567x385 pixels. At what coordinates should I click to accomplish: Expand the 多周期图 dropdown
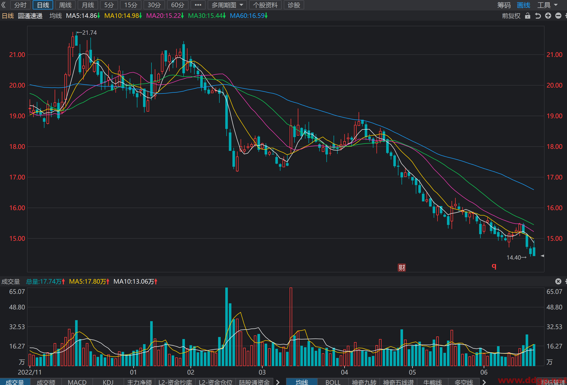pyautogui.click(x=227, y=5)
